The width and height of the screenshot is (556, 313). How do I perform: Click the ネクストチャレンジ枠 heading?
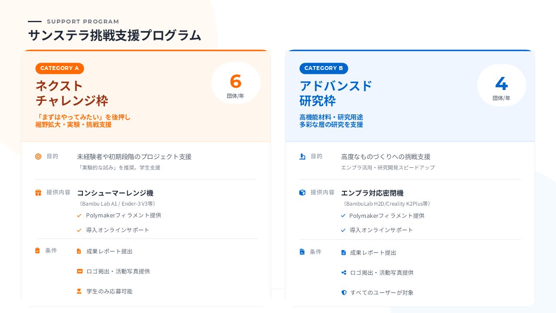pyautogui.click(x=72, y=93)
